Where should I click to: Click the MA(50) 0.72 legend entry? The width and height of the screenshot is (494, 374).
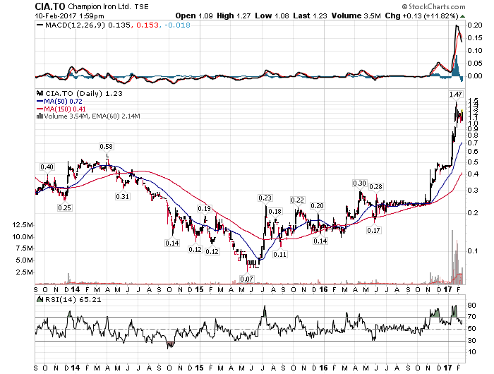coord(59,101)
